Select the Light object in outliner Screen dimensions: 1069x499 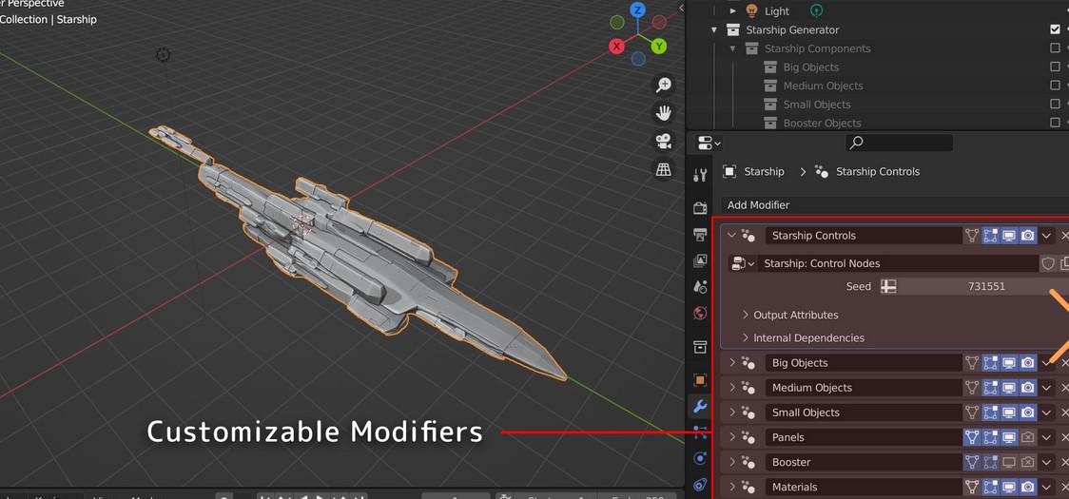pyautogui.click(x=776, y=11)
